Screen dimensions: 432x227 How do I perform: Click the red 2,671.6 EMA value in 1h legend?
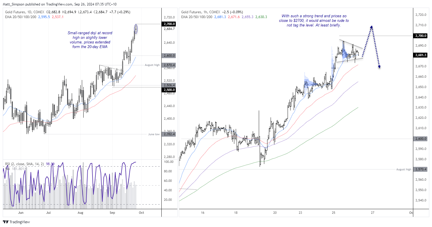tap(234, 17)
